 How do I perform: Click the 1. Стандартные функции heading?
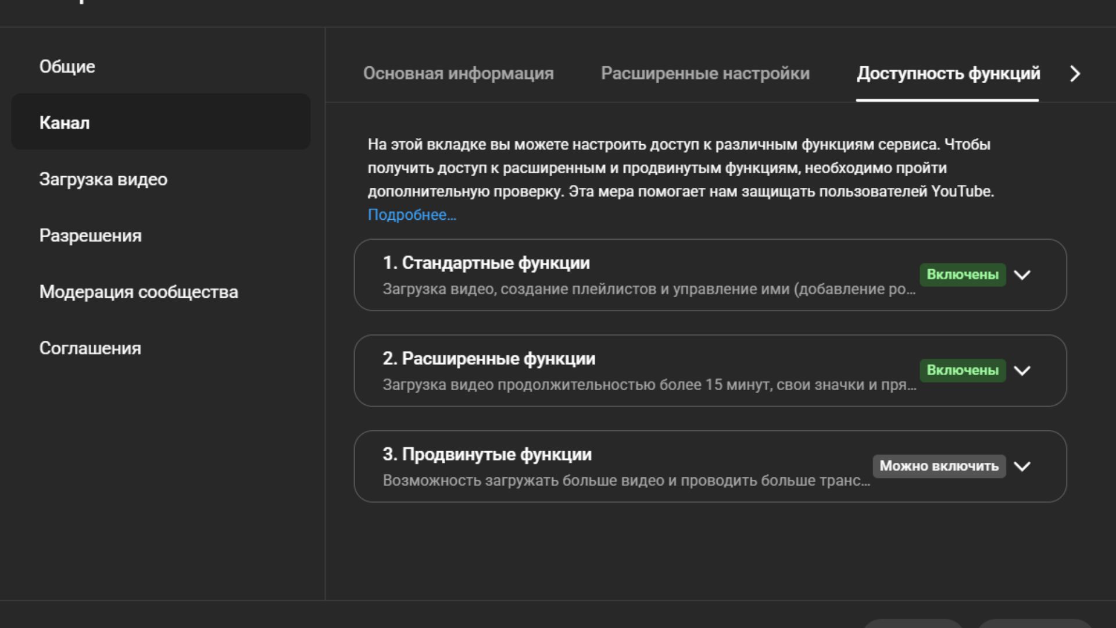click(x=486, y=263)
